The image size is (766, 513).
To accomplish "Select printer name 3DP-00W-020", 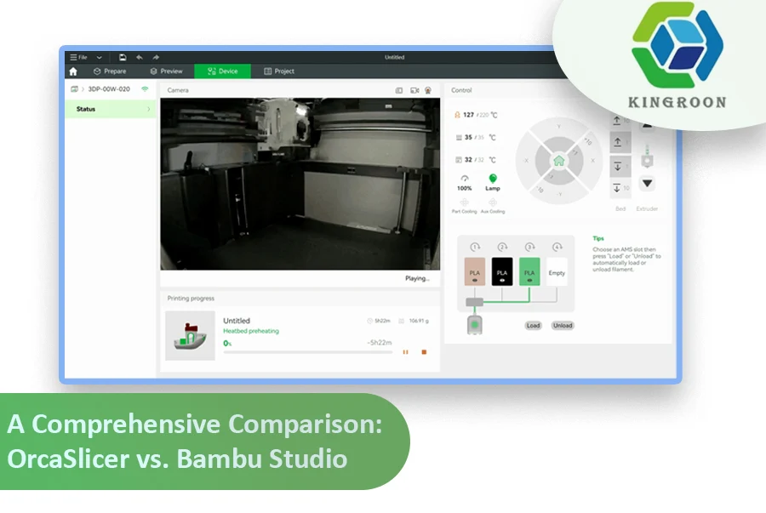I will (109, 89).
